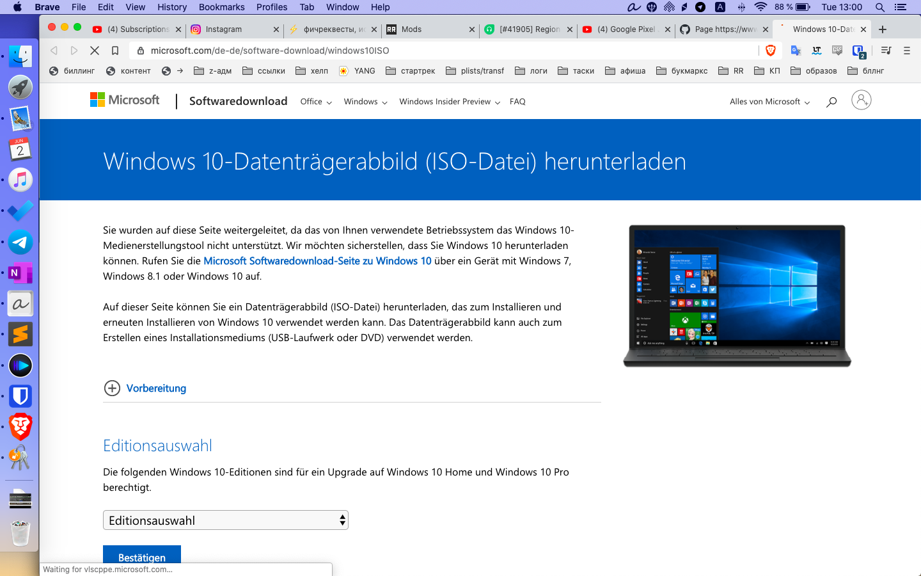Open Trash in the Dock

point(20,532)
